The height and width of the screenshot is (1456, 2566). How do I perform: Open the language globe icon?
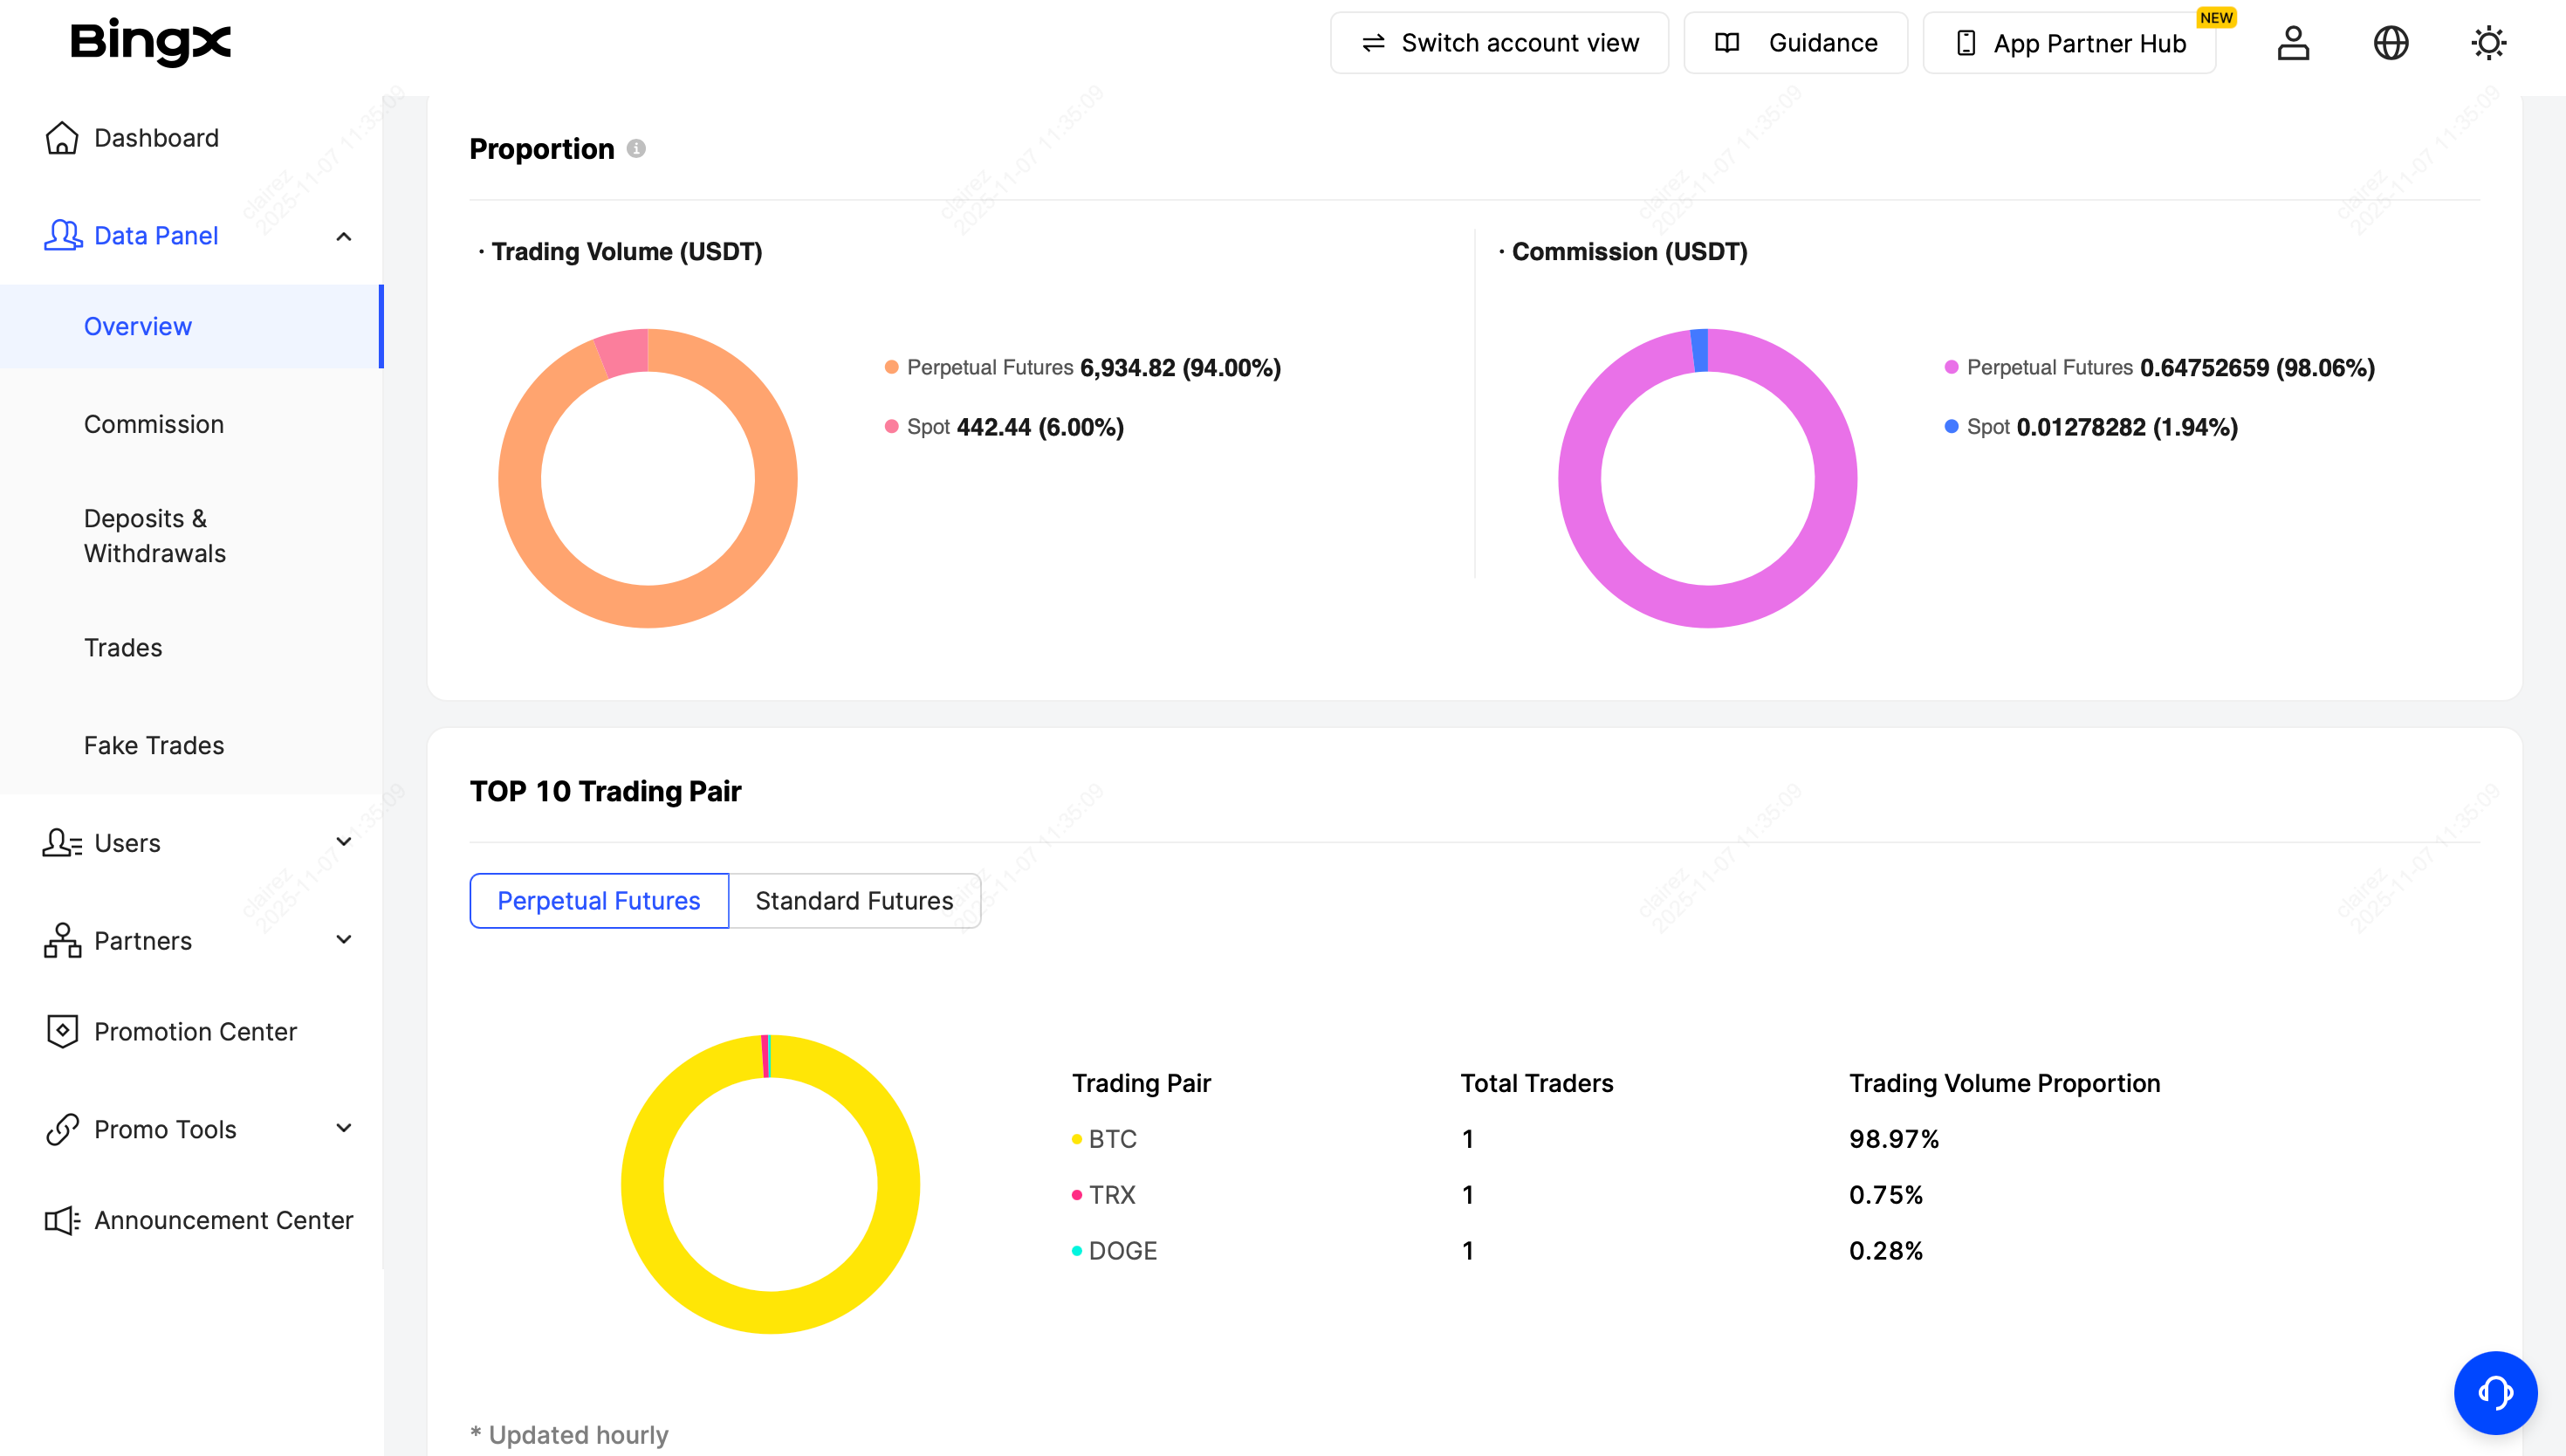(2390, 43)
